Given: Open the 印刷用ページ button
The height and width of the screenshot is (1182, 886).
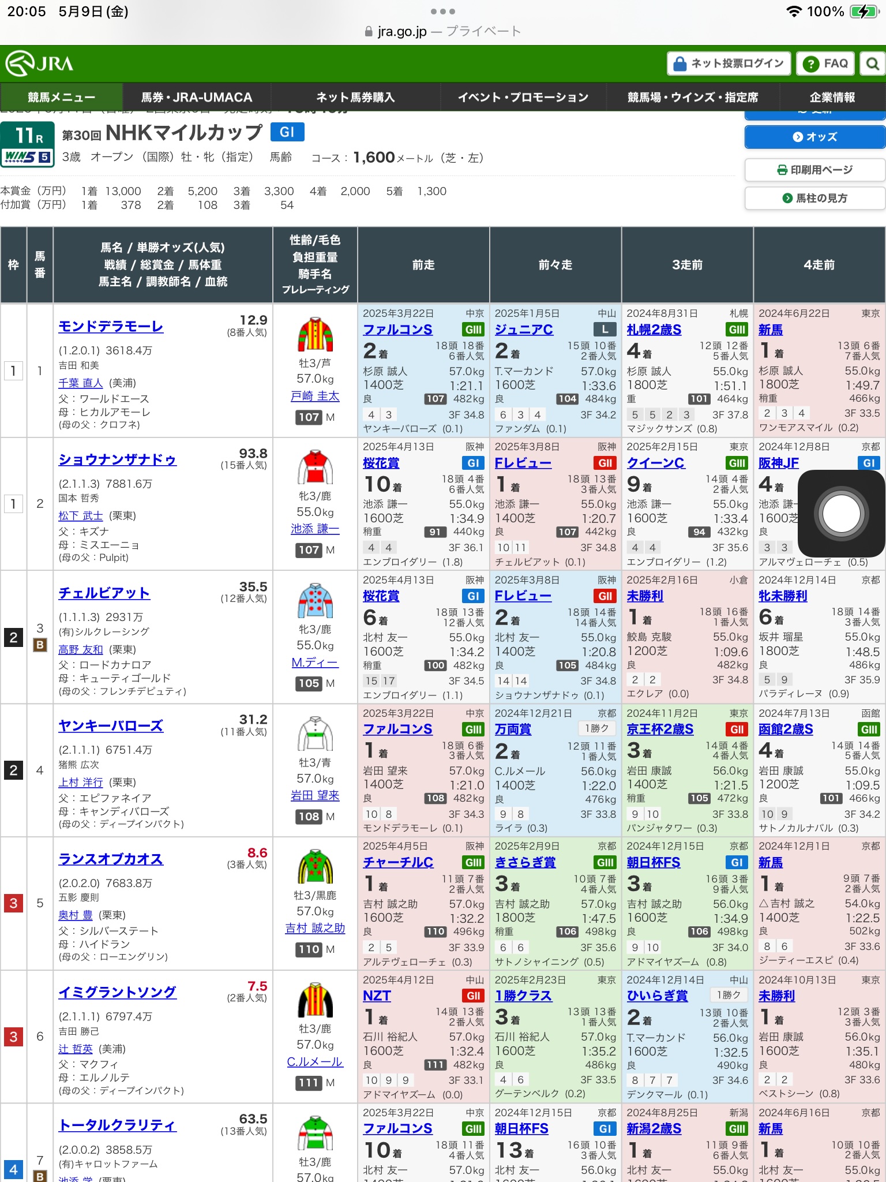Looking at the screenshot, I should click(x=815, y=170).
